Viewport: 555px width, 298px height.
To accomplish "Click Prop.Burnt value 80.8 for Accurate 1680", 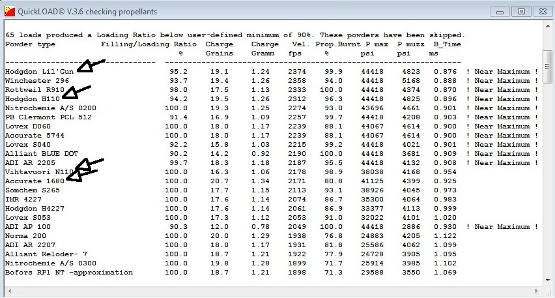I will (334, 181).
